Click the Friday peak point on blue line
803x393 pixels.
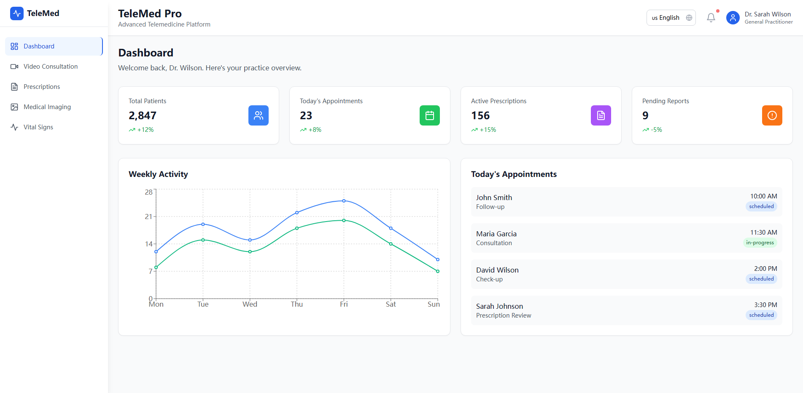(x=344, y=201)
